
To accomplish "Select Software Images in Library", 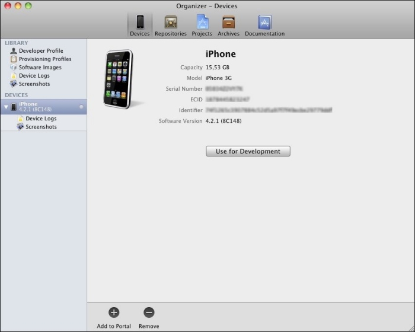I will 36,67.
